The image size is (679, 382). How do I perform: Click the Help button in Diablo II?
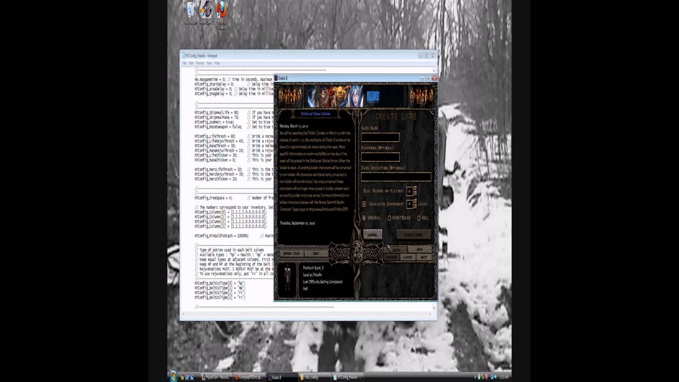(x=316, y=254)
